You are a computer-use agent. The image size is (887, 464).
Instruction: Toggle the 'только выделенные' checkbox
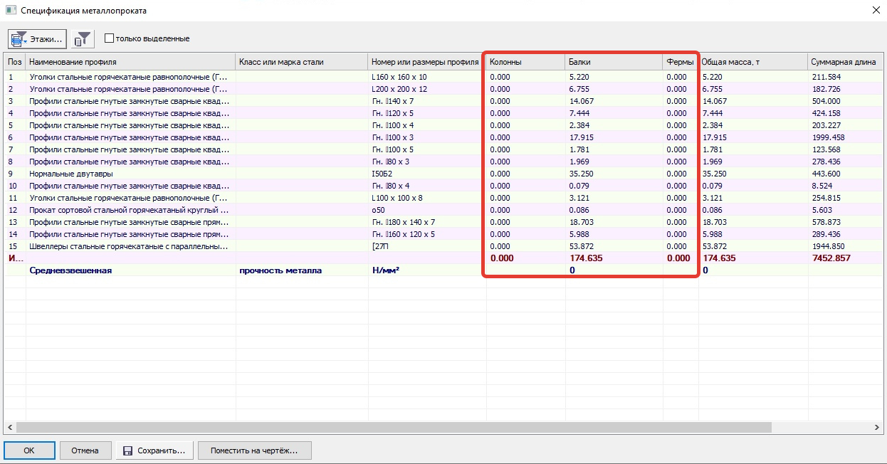[110, 38]
